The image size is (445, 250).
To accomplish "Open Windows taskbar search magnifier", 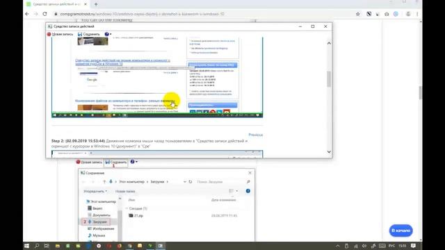I will 37,246.
